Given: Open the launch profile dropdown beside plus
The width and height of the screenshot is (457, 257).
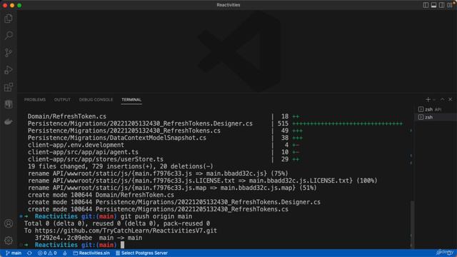Looking at the screenshot, I should (x=434, y=100).
